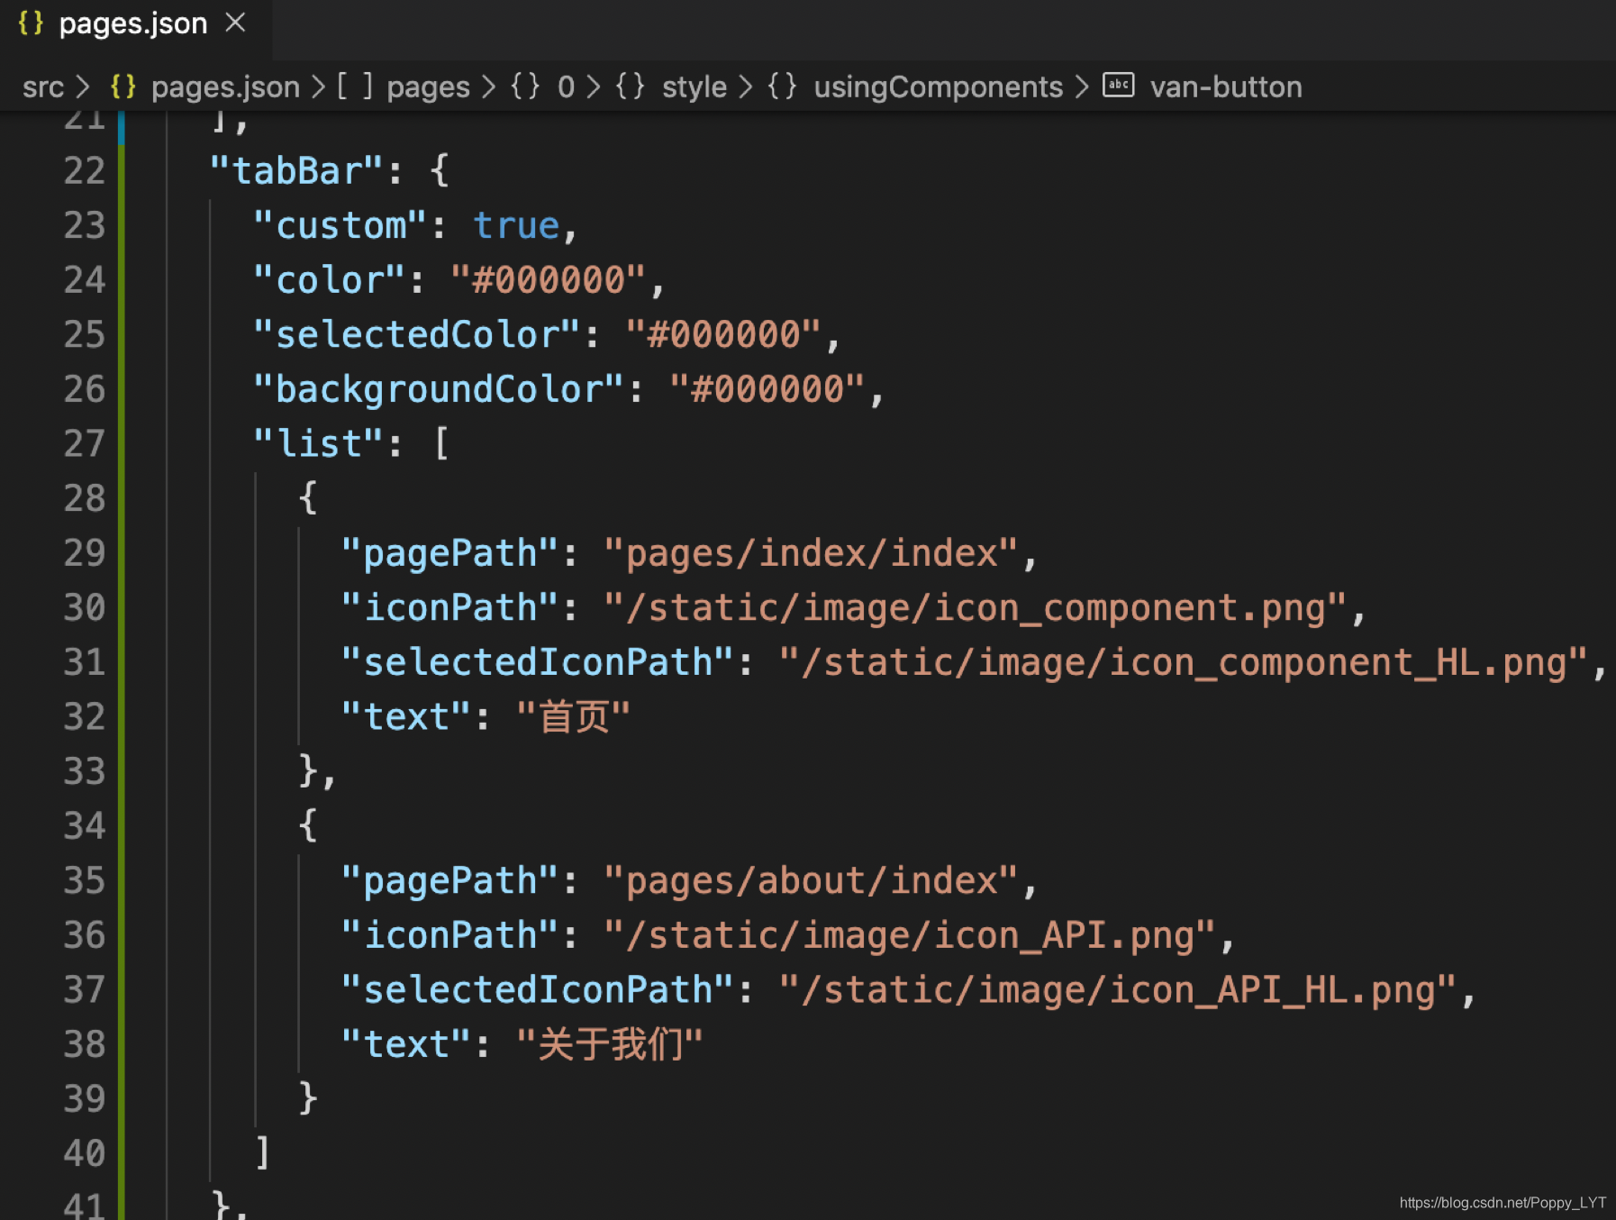Click line number 28 in gutter

point(85,498)
